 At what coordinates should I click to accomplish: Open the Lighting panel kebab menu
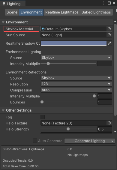point(104,3)
